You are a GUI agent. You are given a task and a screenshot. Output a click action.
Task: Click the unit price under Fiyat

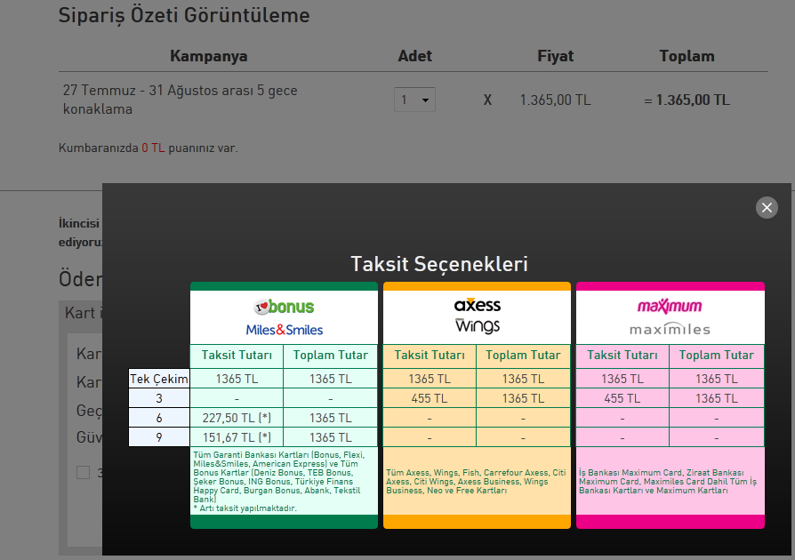[555, 100]
